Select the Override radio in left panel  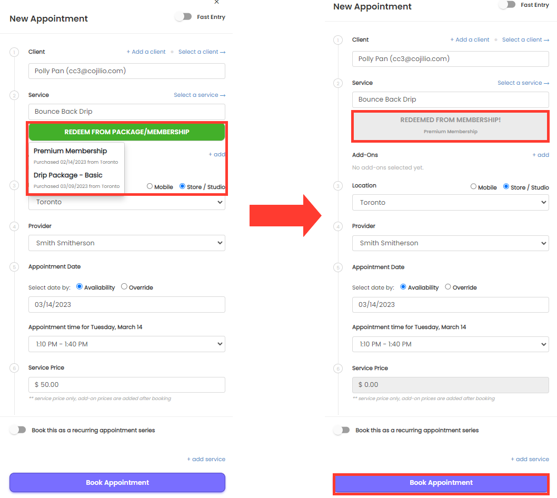pyautogui.click(x=124, y=286)
